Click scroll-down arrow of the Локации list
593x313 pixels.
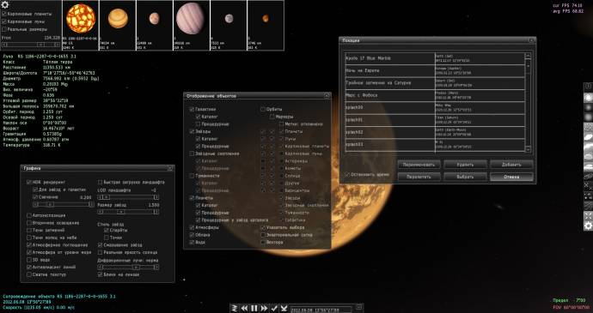pyautogui.click(x=528, y=149)
